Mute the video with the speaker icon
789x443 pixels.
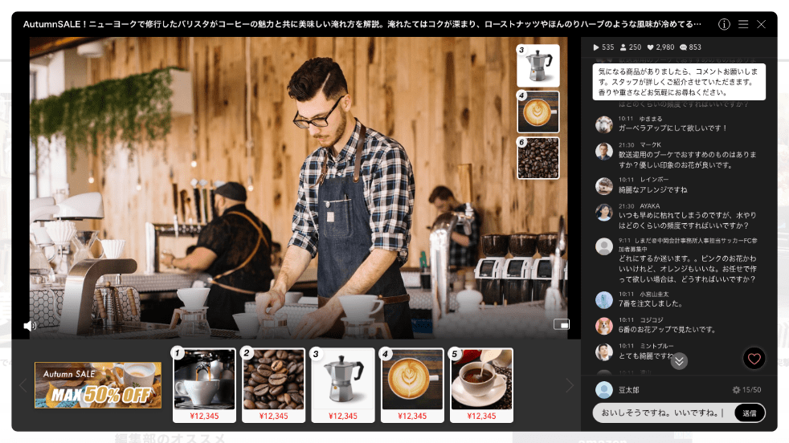pyautogui.click(x=30, y=325)
